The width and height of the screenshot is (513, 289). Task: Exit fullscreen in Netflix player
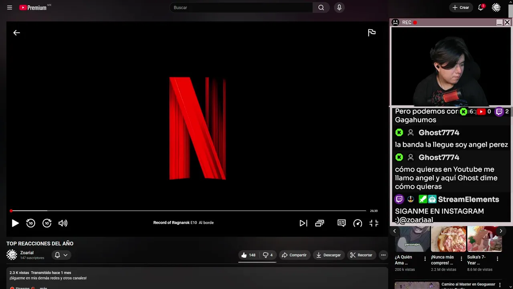click(374, 223)
